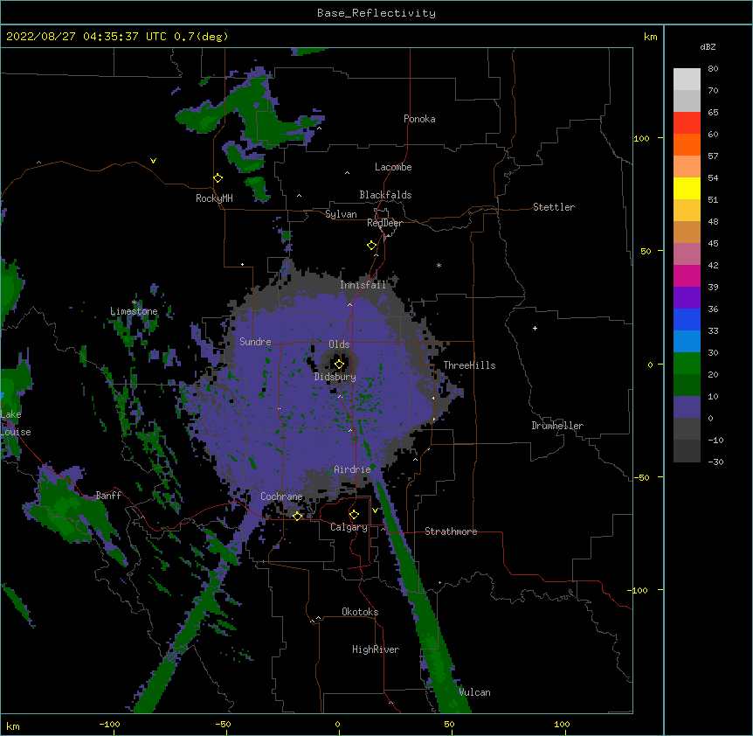Click the white asterisk marker above Limestone
This screenshot has height=736, width=753.
click(x=135, y=302)
